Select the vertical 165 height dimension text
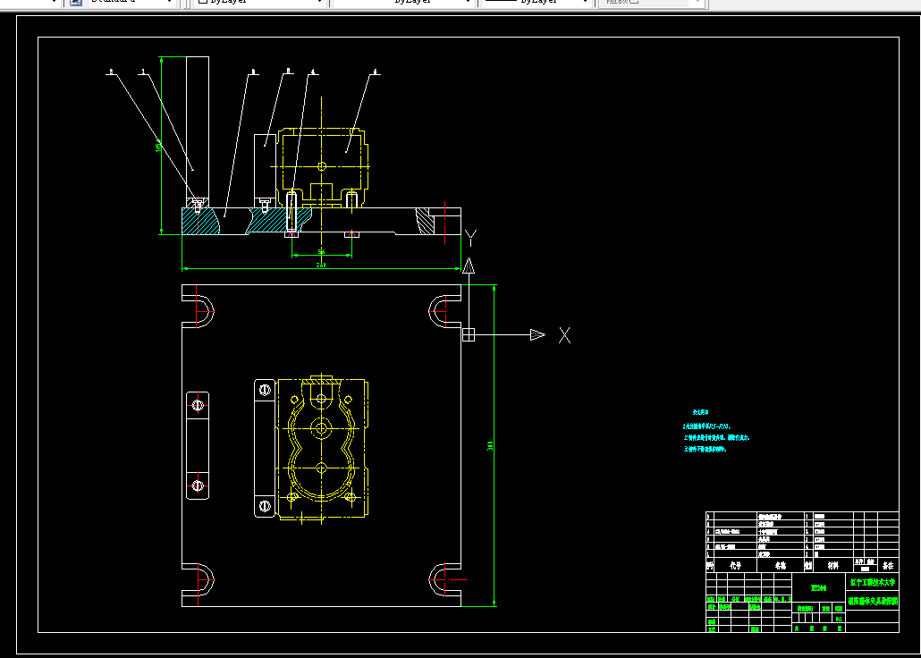Screen dimensions: 921x658 coord(158,147)
